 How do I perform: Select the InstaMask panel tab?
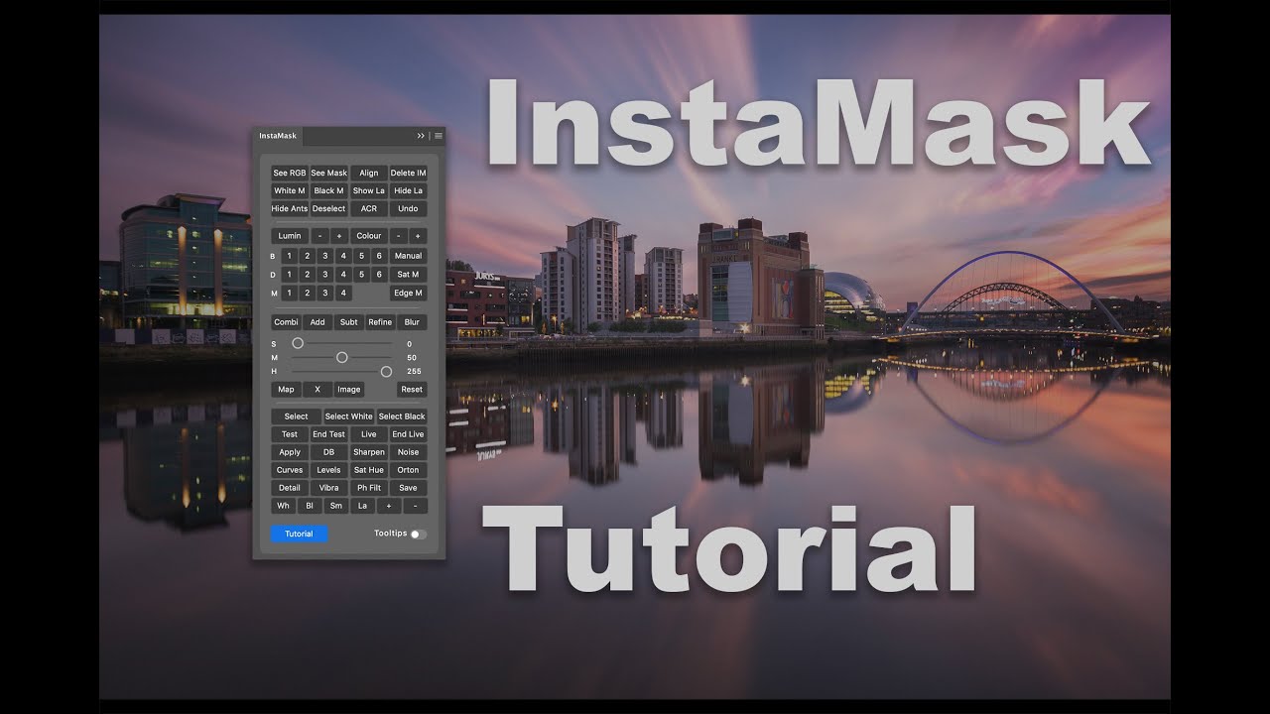tap(278, 136)
